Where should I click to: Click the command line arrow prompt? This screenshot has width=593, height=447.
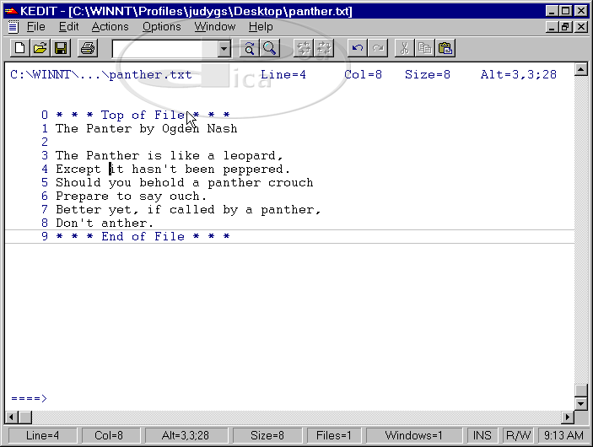pos(29,398)
